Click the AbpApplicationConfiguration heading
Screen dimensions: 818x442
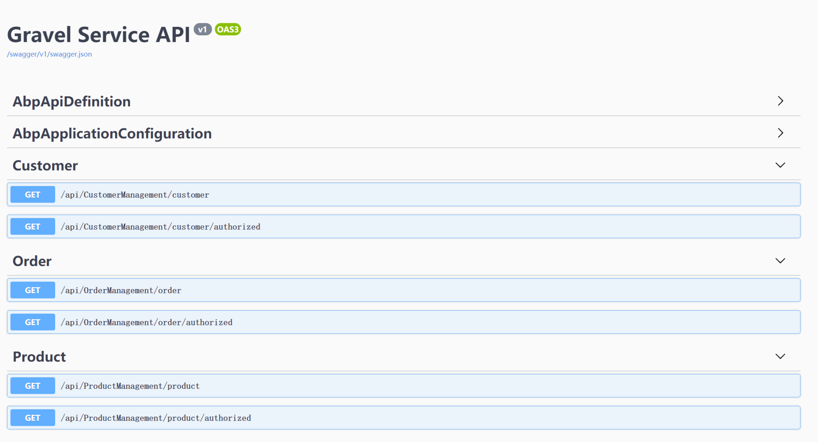[x=112, y=134]
